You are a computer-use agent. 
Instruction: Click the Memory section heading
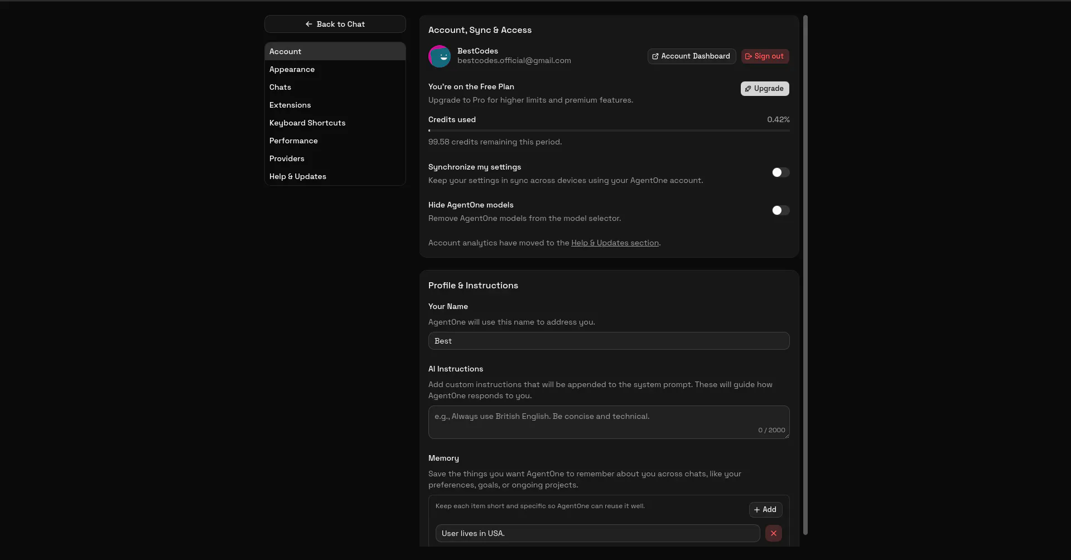[443, 458]
